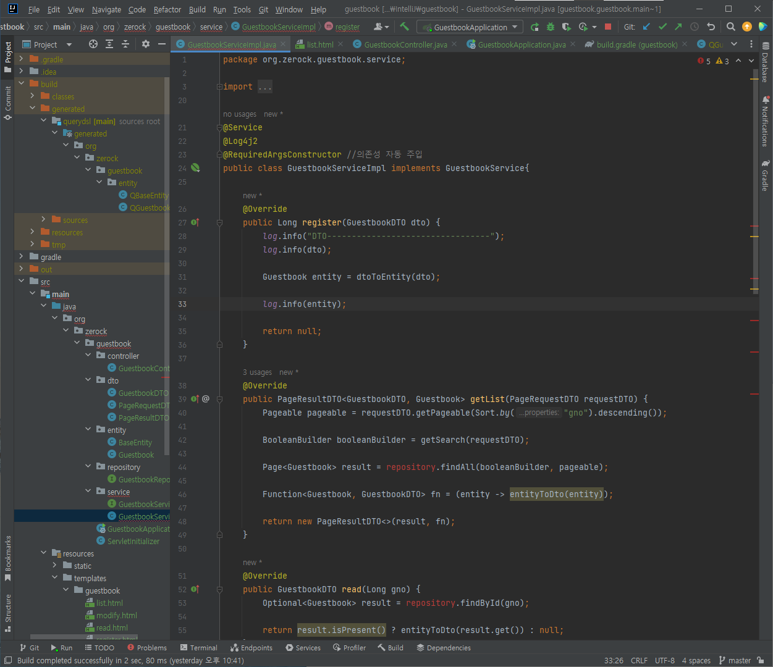Fold the read method at line 52
The image size is (773, 667).
click(x=219, y=590)
